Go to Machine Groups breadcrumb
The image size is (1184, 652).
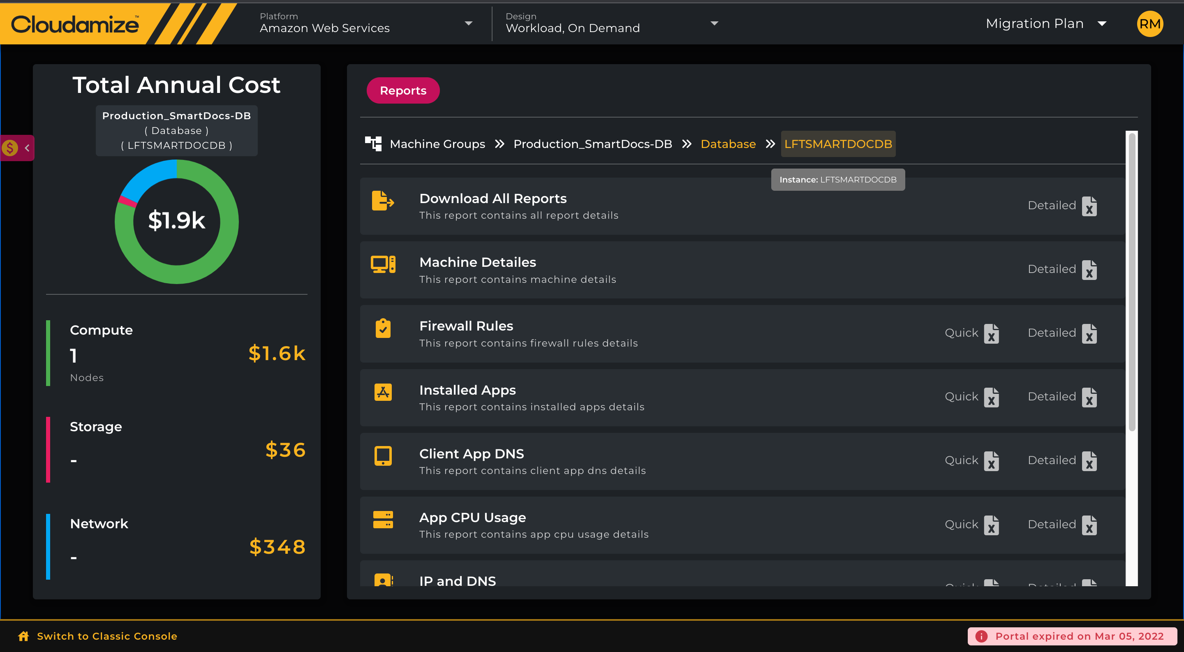tap(437, 144)
